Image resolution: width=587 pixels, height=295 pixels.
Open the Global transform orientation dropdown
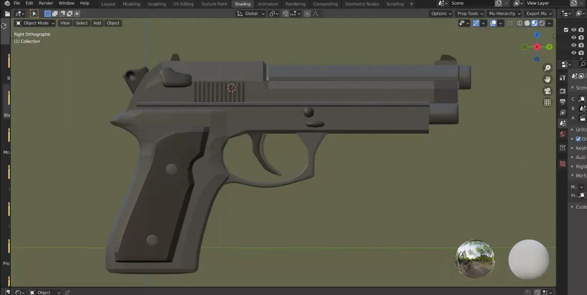(x=251, y=14)
